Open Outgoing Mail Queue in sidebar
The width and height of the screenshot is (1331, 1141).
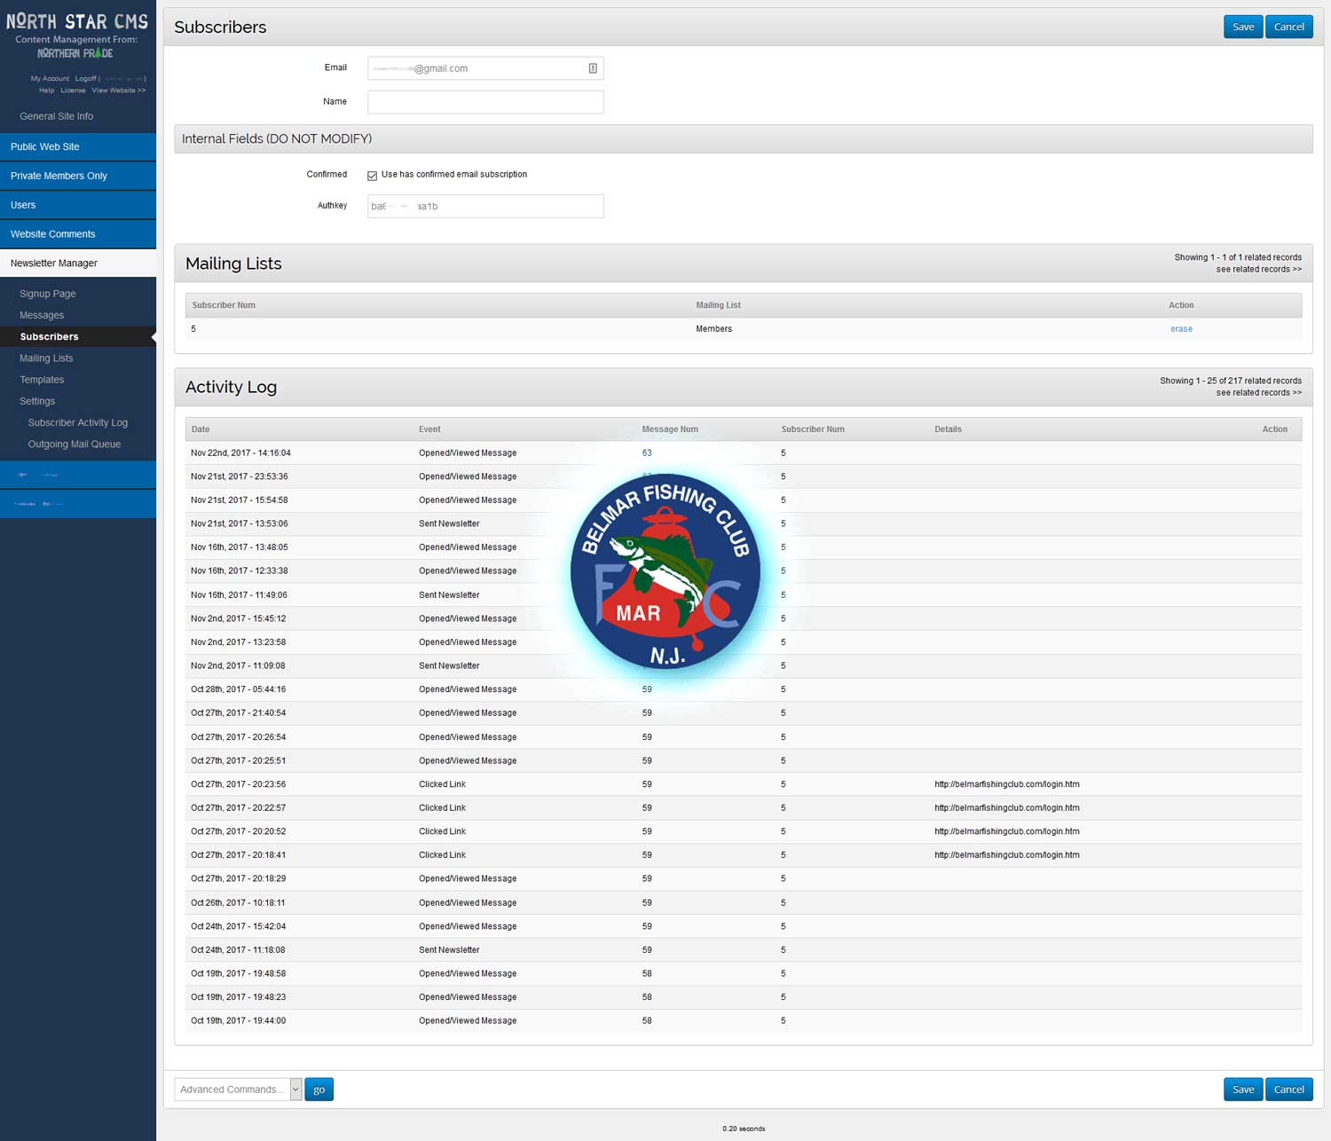75,444
